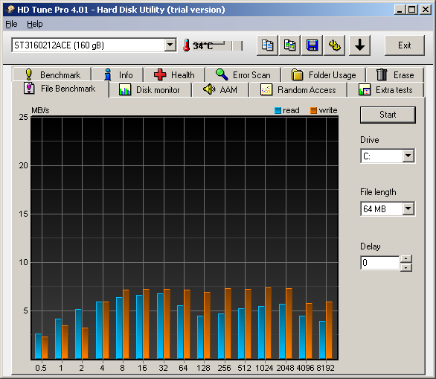This screenshot has width=436, height=379.
Task: Switch to the Erase tab
Action: [x=395, y=74]
